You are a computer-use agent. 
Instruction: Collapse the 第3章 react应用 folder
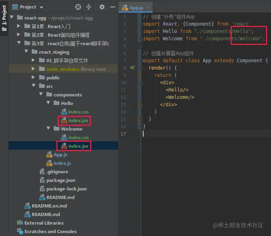(x=19, y=43)
